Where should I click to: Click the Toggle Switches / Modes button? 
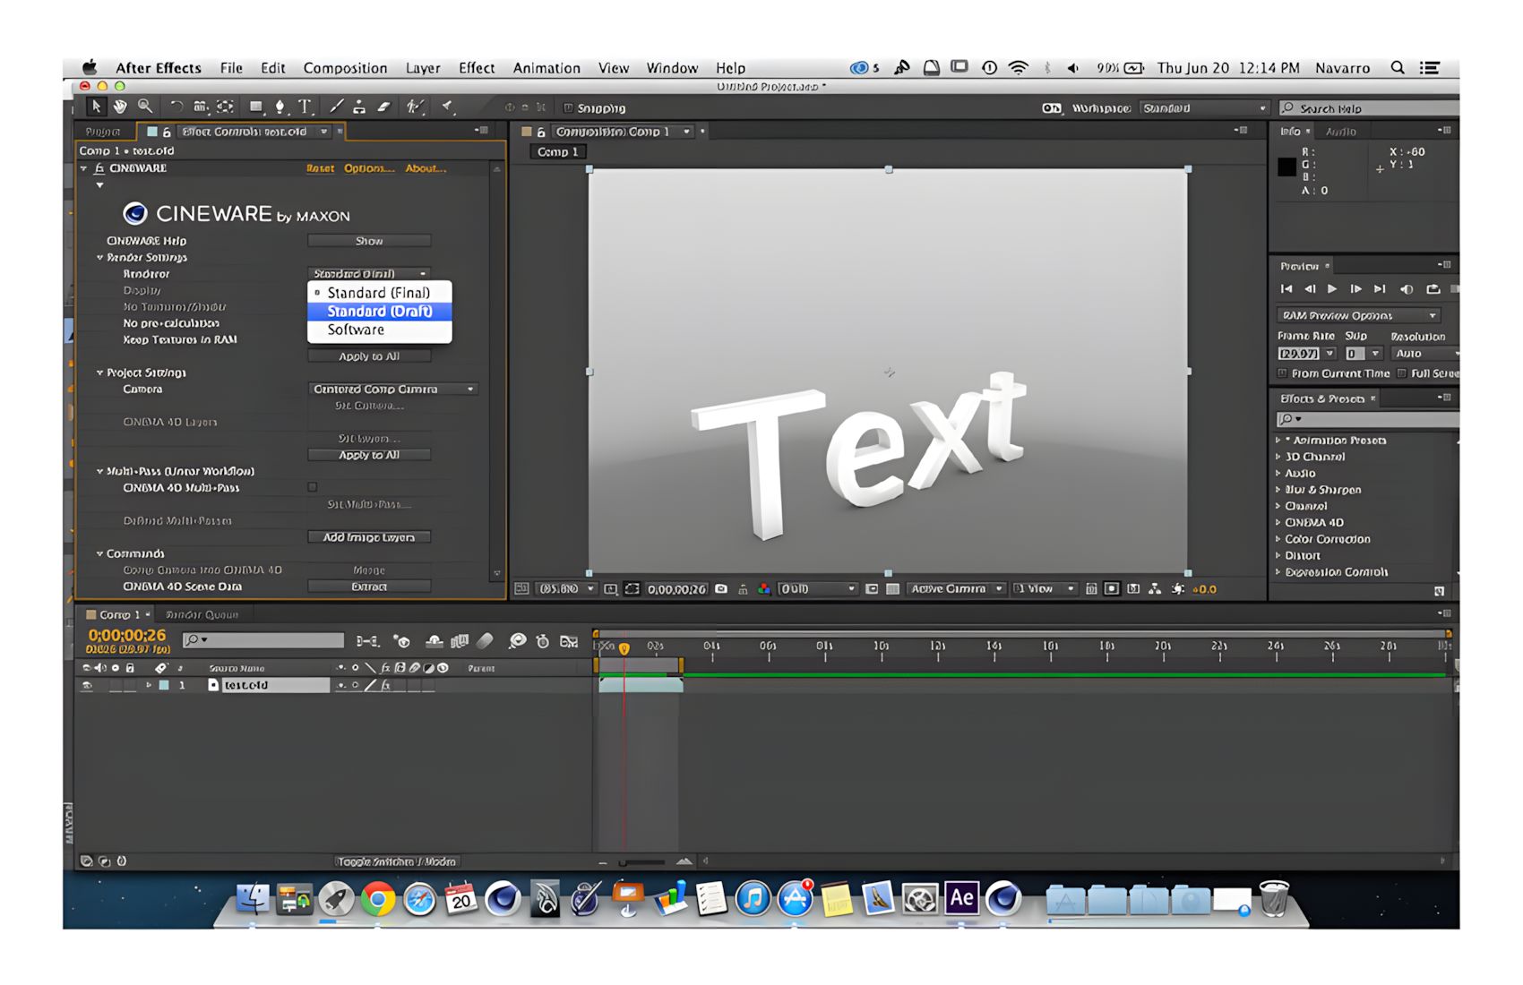click(x=397, y=861)
